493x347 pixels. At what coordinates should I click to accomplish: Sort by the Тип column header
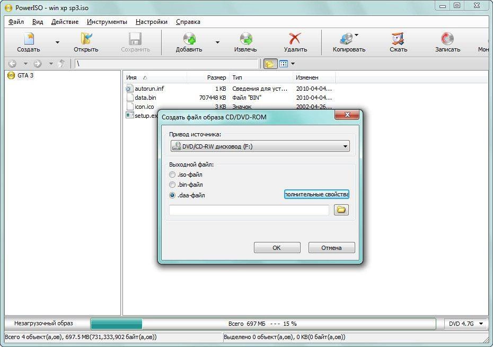click(x=261, y=77)
